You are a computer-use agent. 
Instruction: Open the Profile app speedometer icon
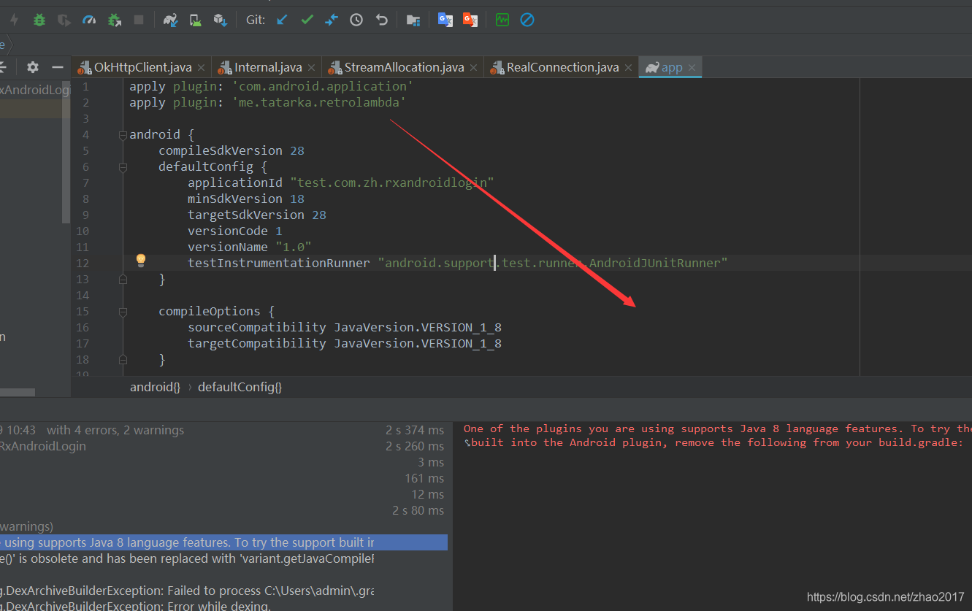coord(89,20)
